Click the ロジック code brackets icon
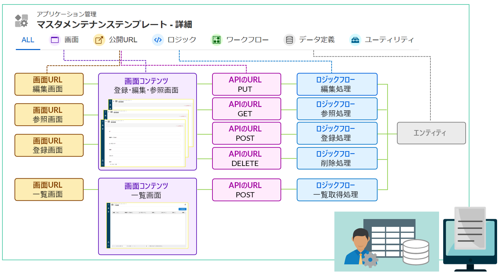Image resolution: width=504 pixels, height=275 pixels. [x=158, y=40]
